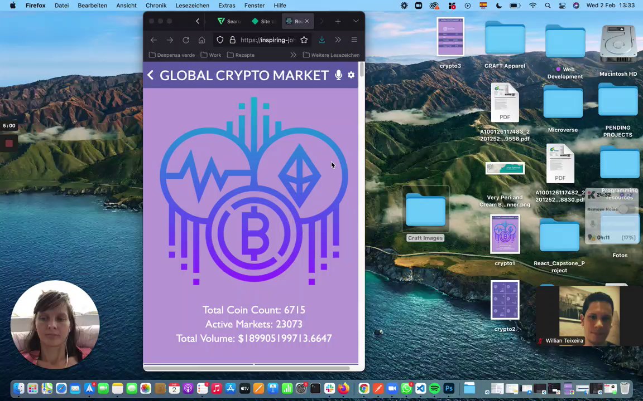Open a new Firefox tab
Screen dimensions: 643x401
[x=338, y=21]
